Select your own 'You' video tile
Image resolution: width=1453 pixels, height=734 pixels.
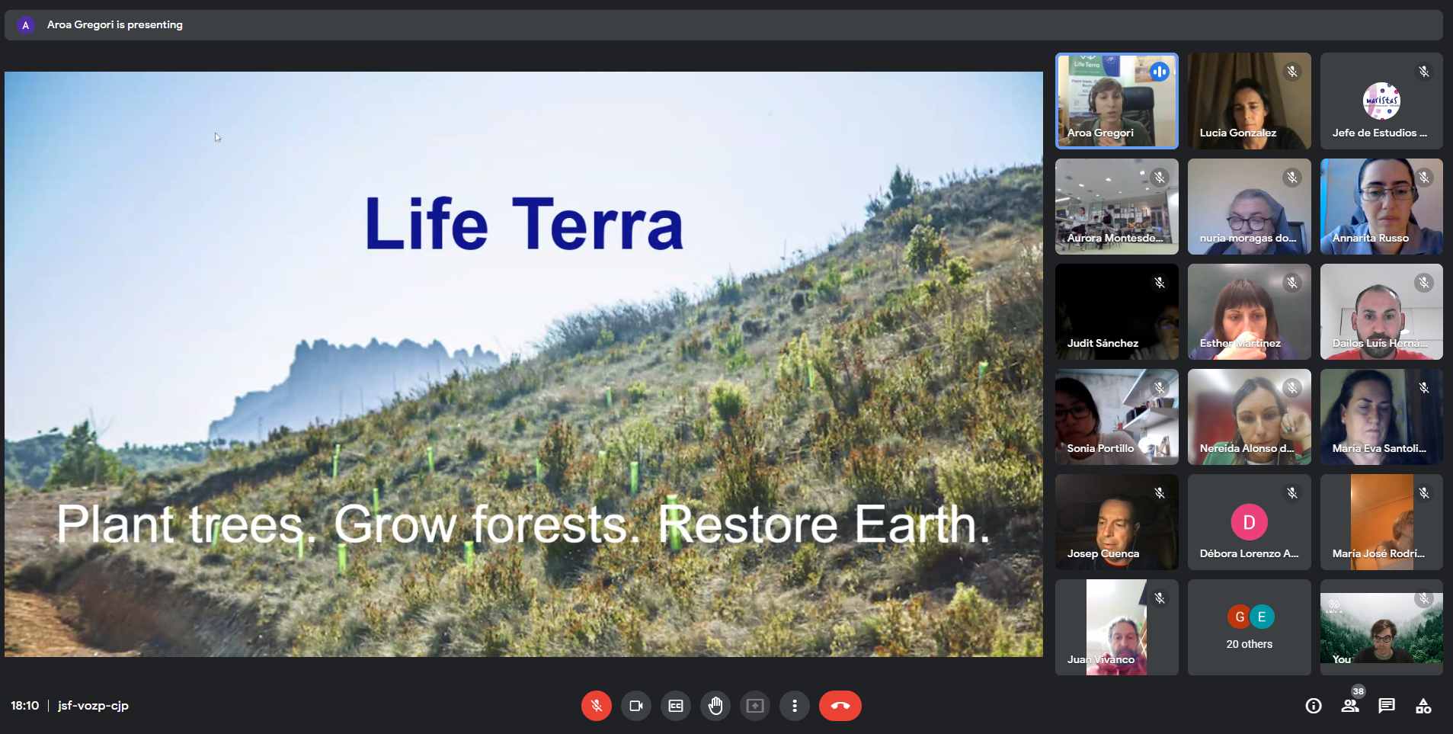(1381, 627)
